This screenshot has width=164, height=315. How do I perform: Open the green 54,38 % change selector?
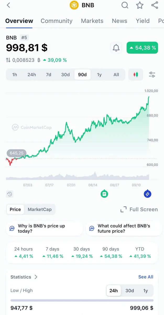[142, 48]
